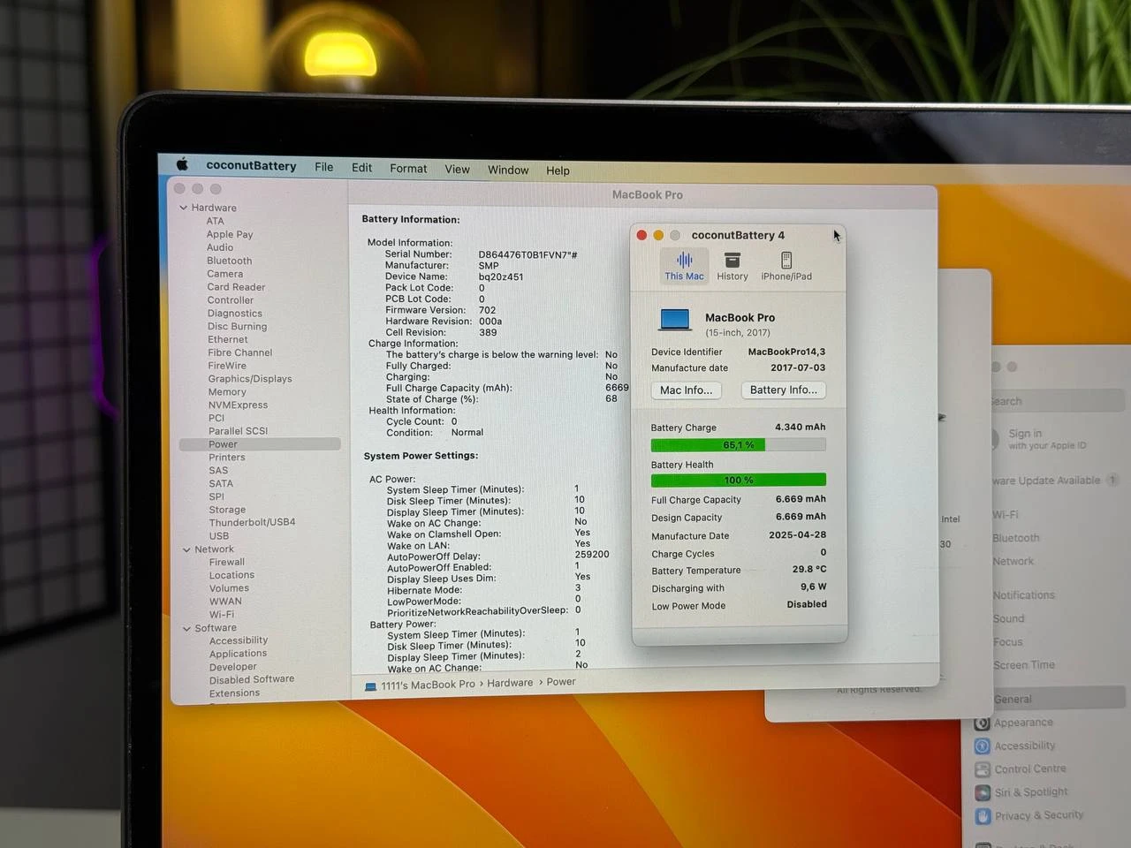Select Graphics/Displays in the sidebar
Viewport: 1131px width, 848px height.
tap(249, 379)
